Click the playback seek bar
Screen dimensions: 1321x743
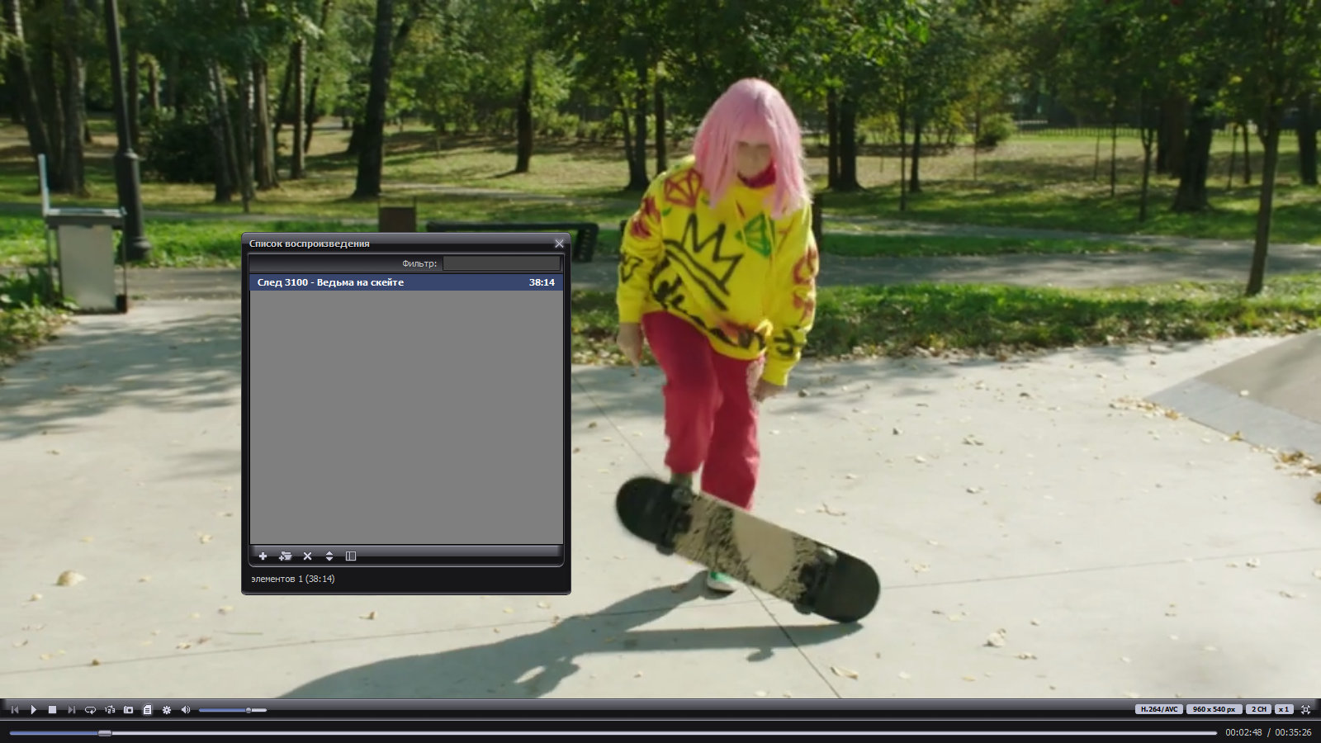point(613,732)
